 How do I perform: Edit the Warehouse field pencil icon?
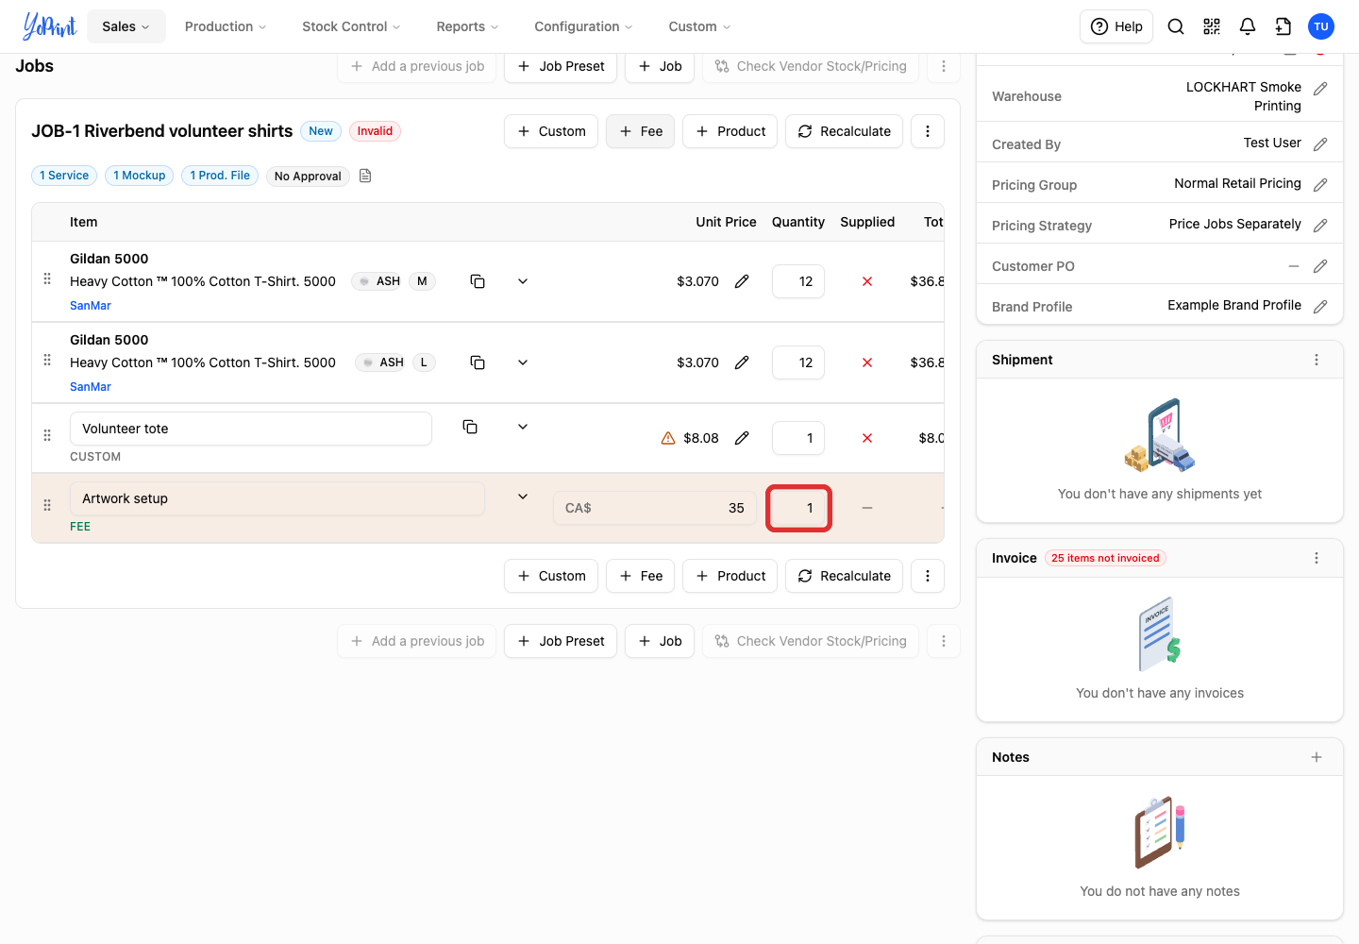point(1320,89)
